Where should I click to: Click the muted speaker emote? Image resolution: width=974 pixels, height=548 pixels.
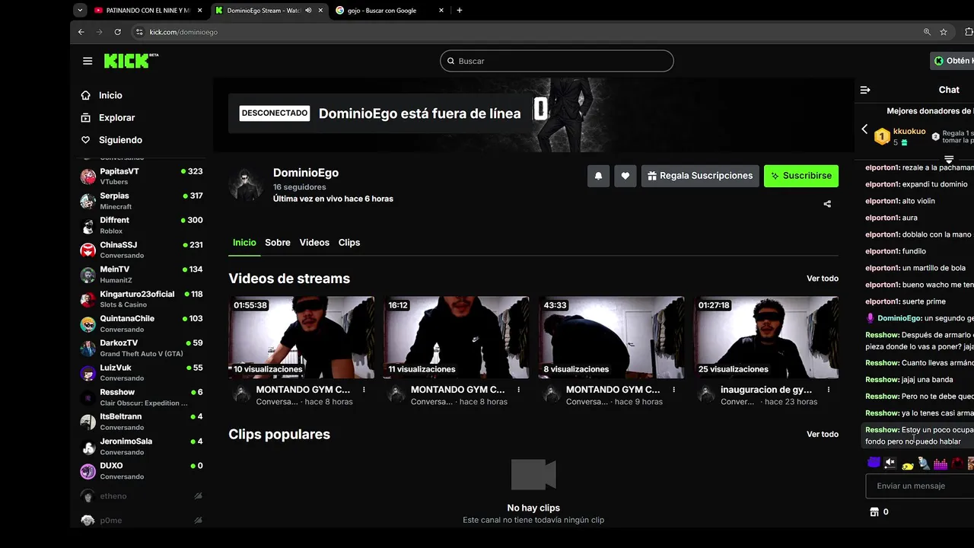point(890,463)
